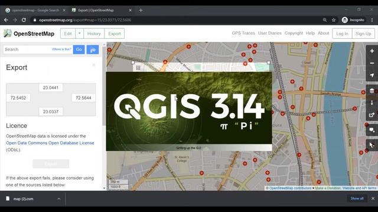The width and height of the screenshot is (378, 212).
Task: Open GPS Traces page
Action: [243, 33]
